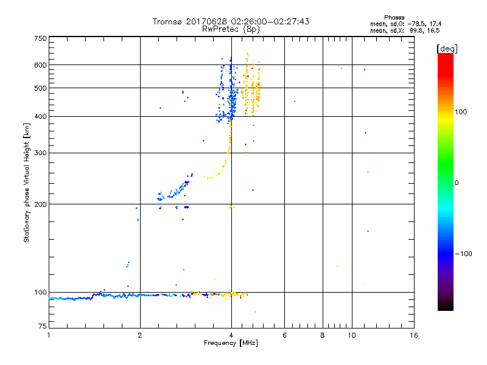Click the y-axis tick label '600'
Screen dimensions: 487x365
pos(41,65)
